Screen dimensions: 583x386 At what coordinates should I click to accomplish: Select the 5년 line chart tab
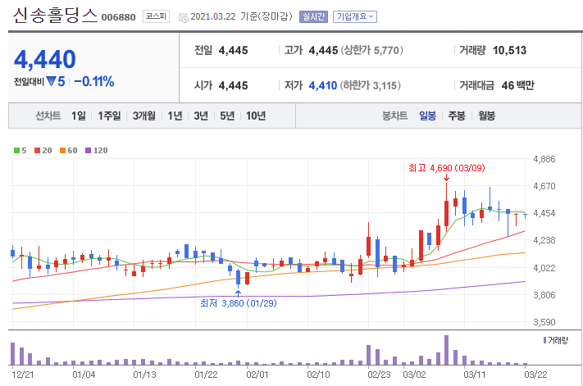click(227, 116)
